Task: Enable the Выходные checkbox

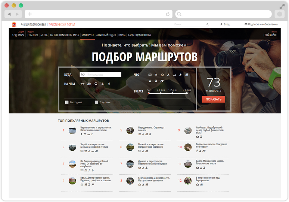Action: (x=67, y=102)
